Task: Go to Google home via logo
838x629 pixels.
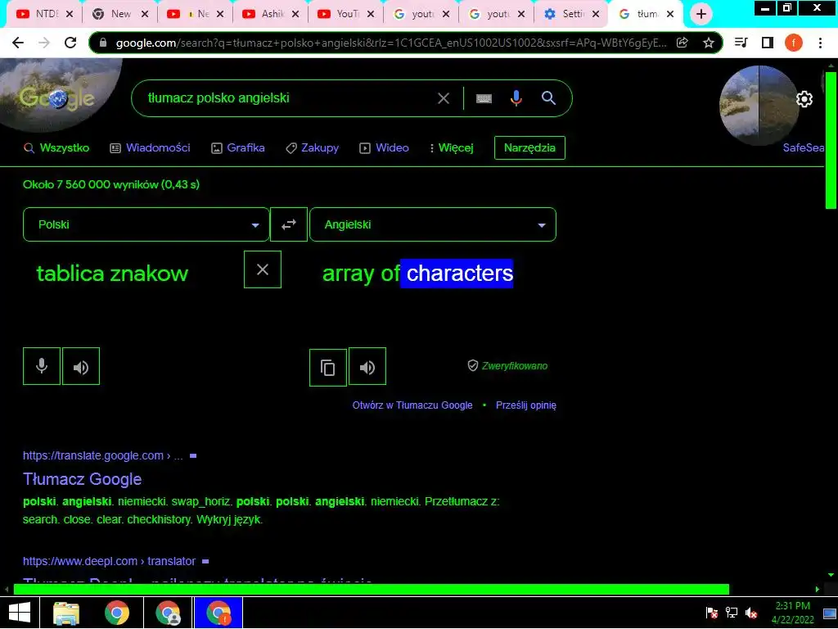Action: pos(56,98)
